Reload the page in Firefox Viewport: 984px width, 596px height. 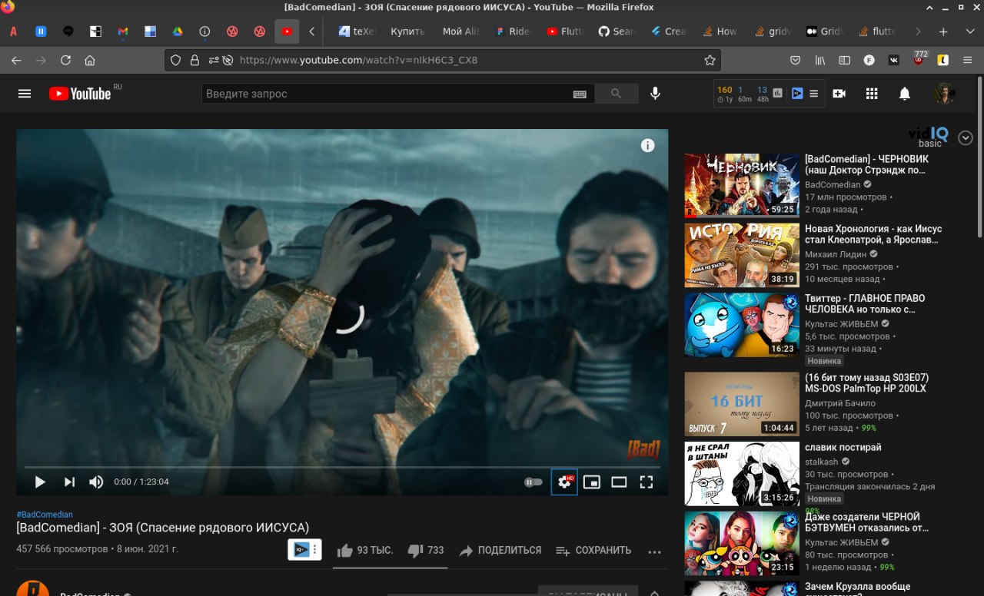coord(65,60)
